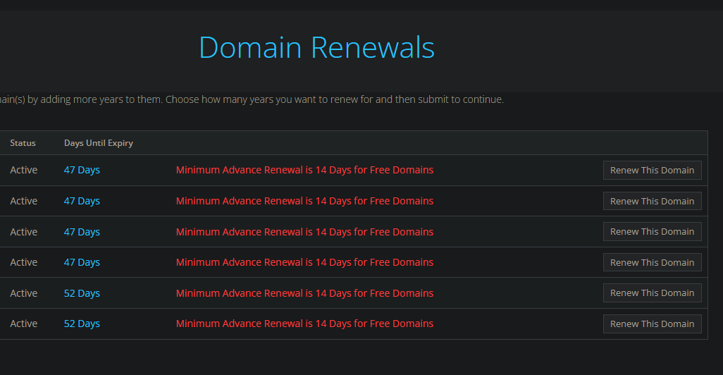The height and width of the screenshot is (375, 723).
Task: Hit Renew This Domain in the fourth row
Action: (652, 262)
